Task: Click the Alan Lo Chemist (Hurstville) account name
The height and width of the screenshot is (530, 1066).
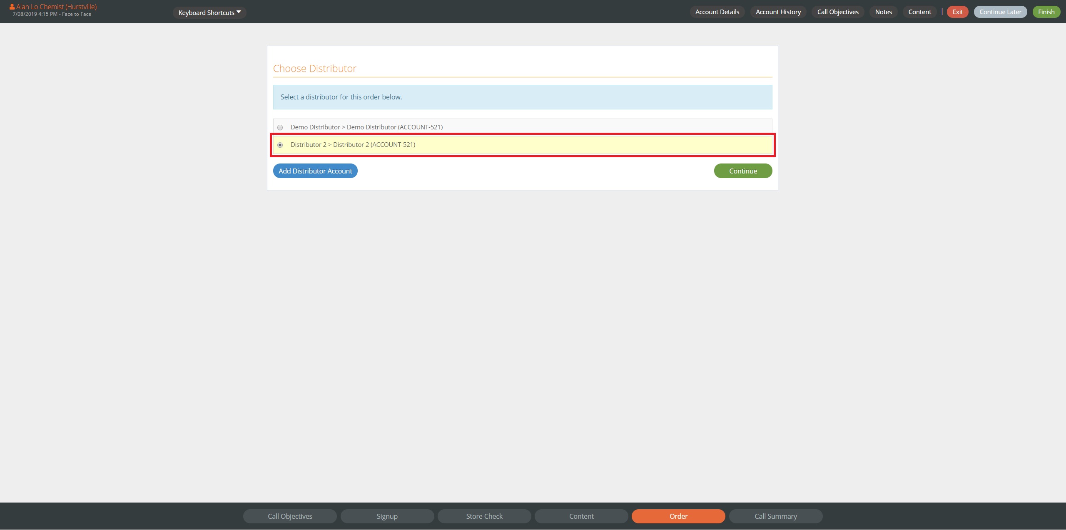Action: click(56, 7)
